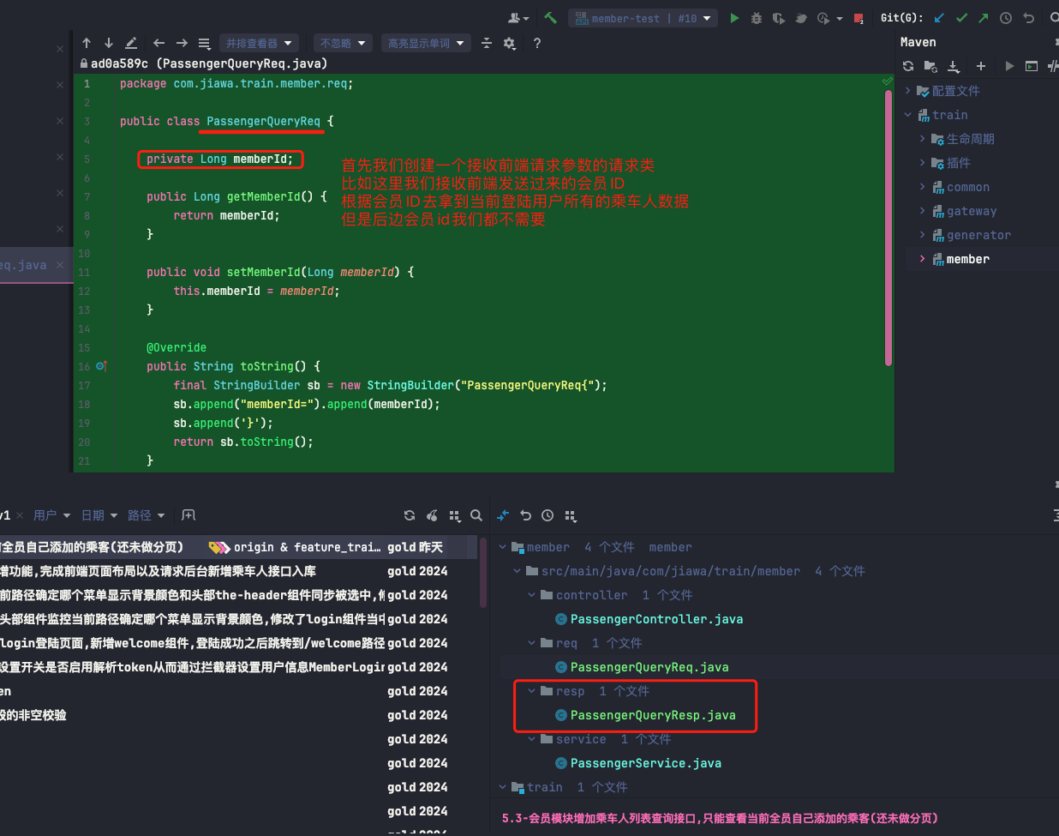
Task: Expand the 配置文件 Maven node
Action: 908,91
